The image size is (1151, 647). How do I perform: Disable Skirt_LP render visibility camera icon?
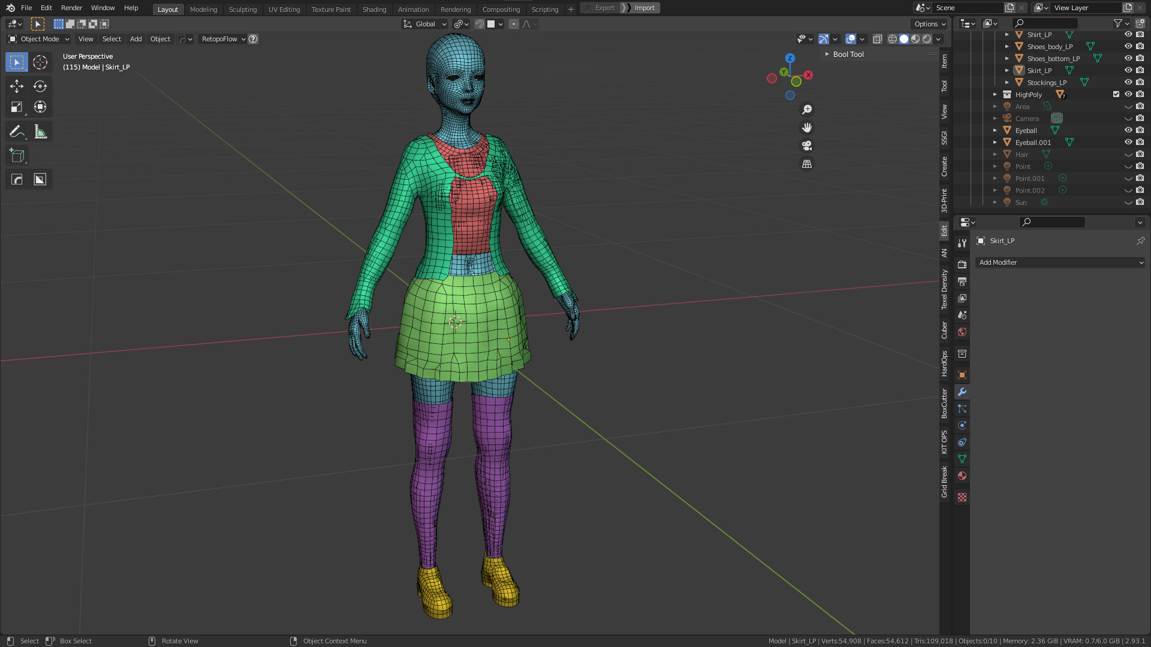coord(1140,70)
